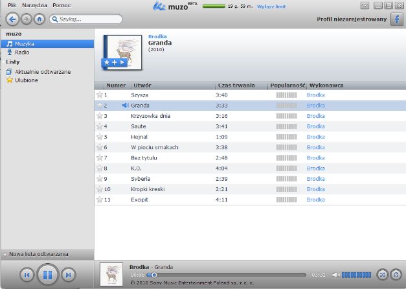Sort by Numer column header
This screenshot has width=406, height=289.
point(116,86)
